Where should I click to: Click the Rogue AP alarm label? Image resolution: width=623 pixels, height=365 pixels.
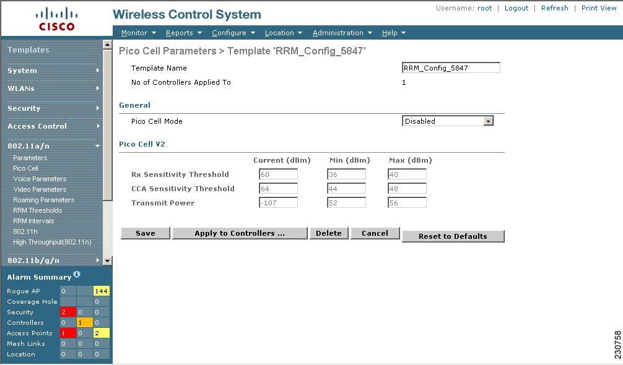click(x=24, y=291)
